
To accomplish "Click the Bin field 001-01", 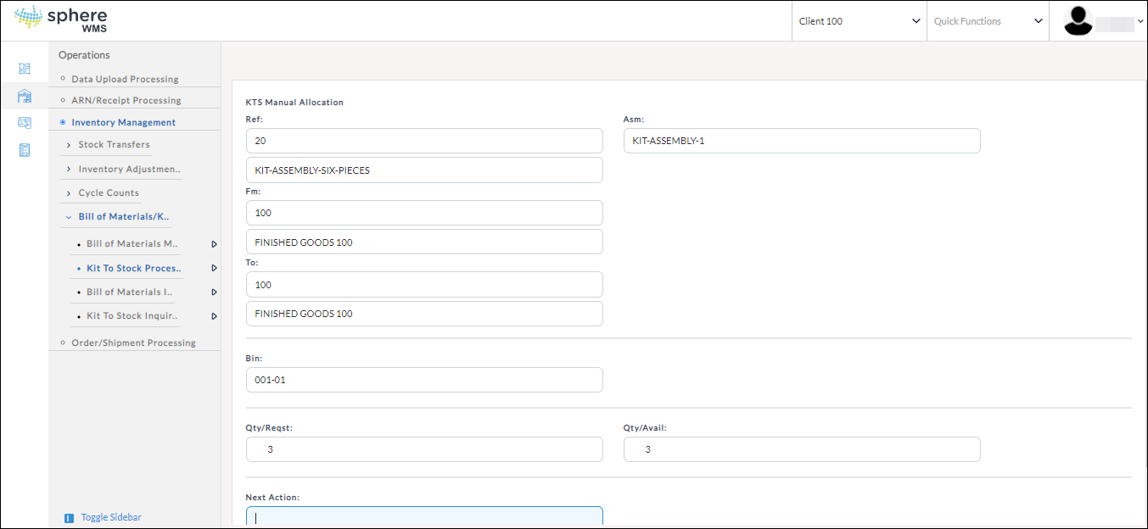I will tap(424, 380).
